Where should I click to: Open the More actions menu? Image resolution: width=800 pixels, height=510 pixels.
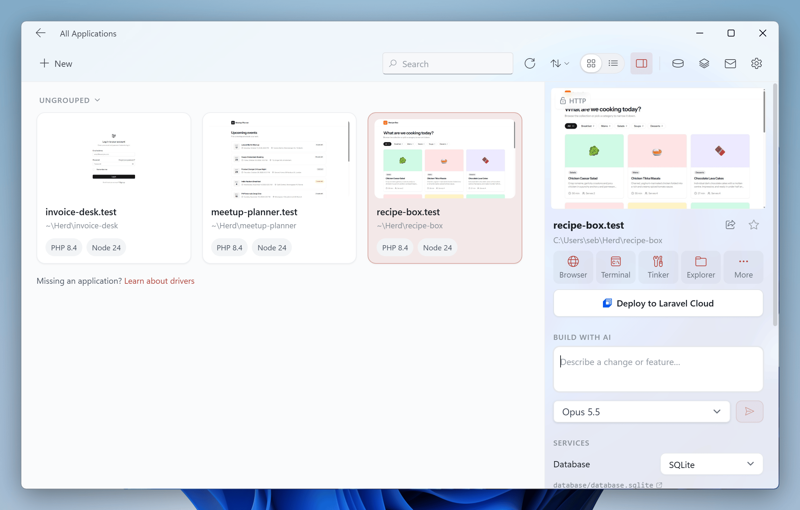(x=743, y=267)
